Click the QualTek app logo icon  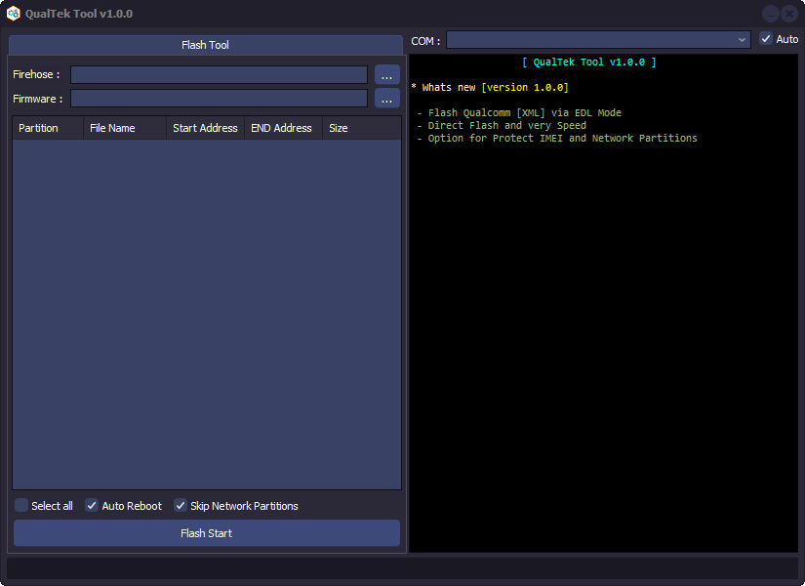click(14, 14)
